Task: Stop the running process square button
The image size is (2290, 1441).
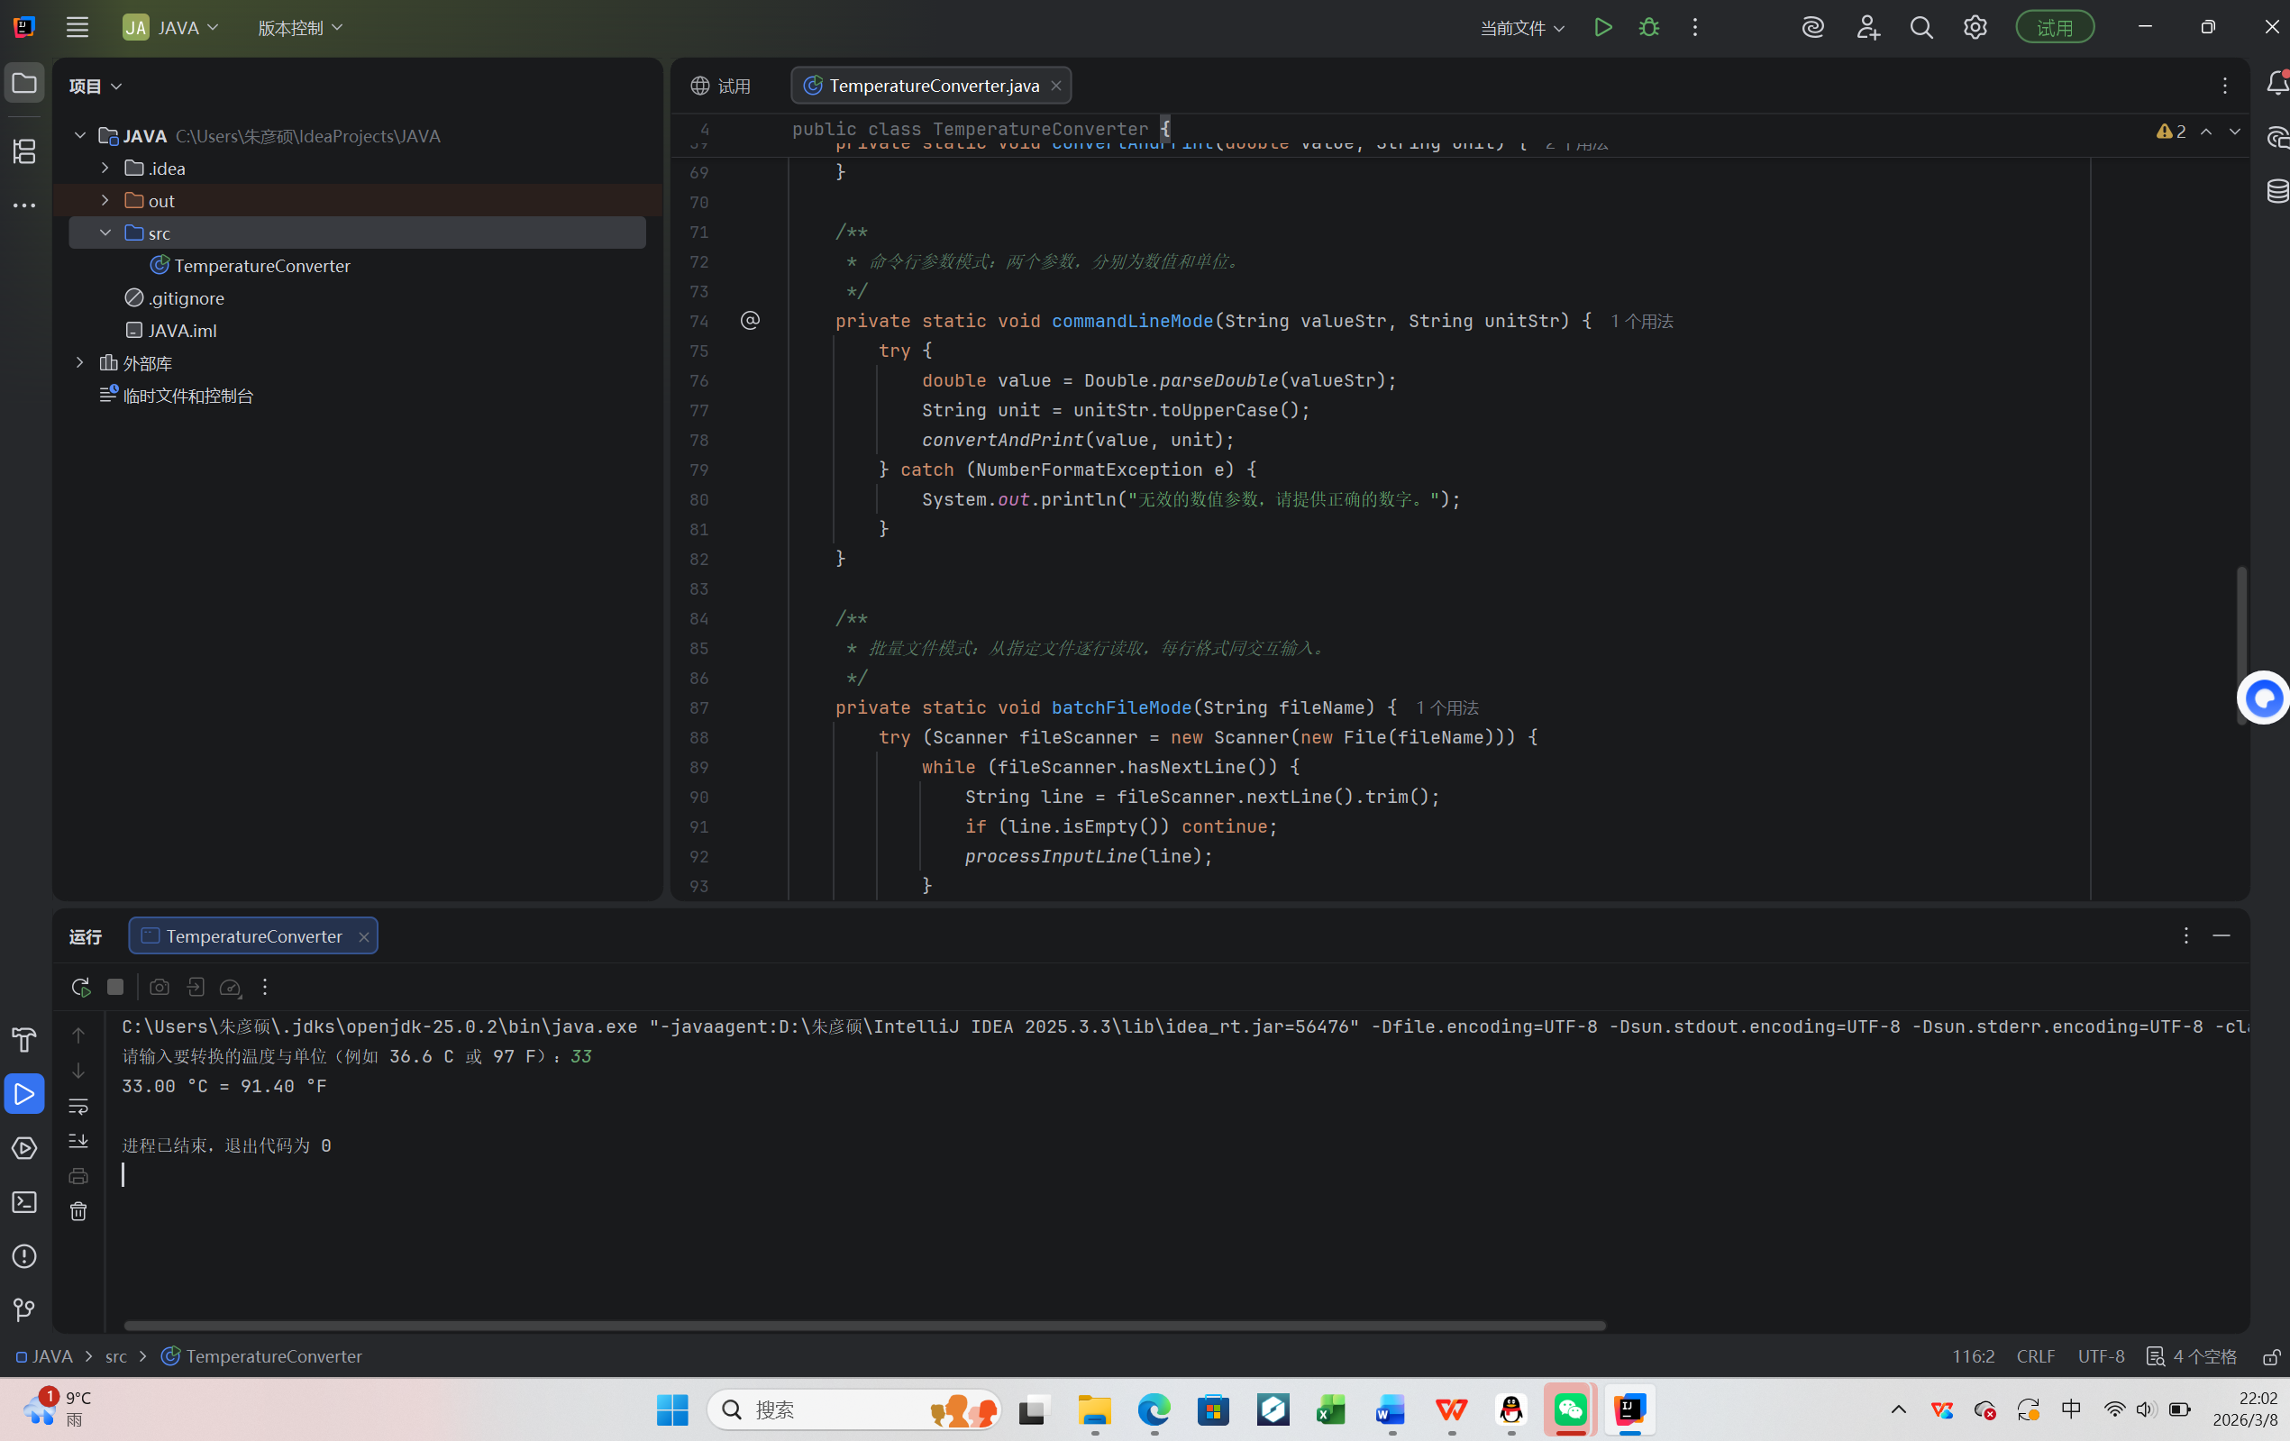Action: point(115,988)
